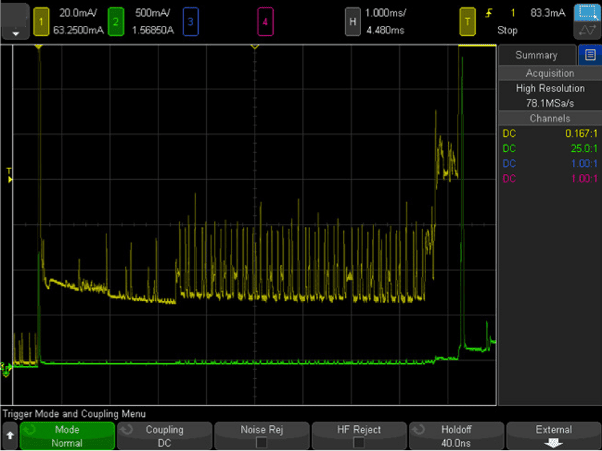Screen dimensions: 602x451
Task: Open the trigger T badge
Action: coord(467,22)
